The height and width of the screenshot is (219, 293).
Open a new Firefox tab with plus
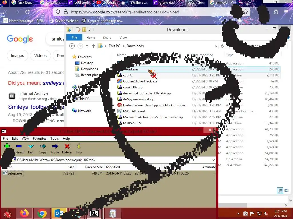click(x=241, y=3)
